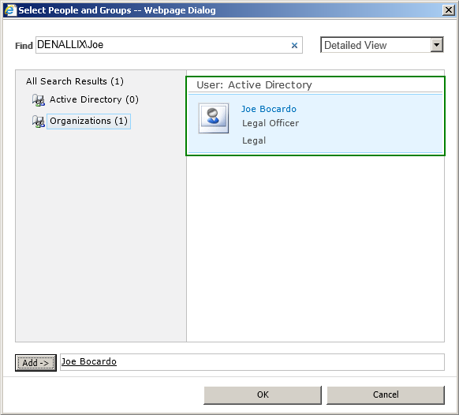
Task: Click the Cancel button
Action: pyautogui.click(x=386, y=394)
